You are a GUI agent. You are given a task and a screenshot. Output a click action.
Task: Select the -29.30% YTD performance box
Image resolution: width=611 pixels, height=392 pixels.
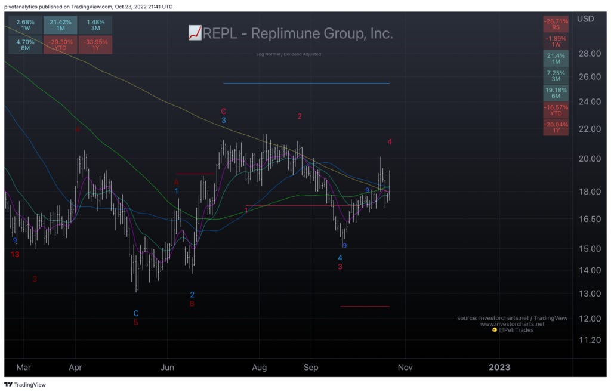60,45
